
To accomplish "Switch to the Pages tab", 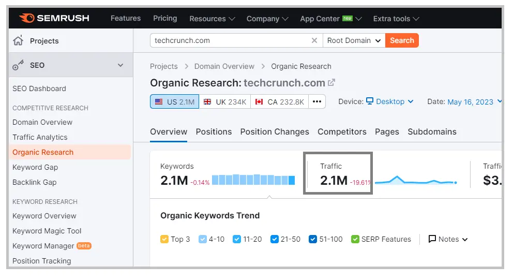I will click(387, 131).
